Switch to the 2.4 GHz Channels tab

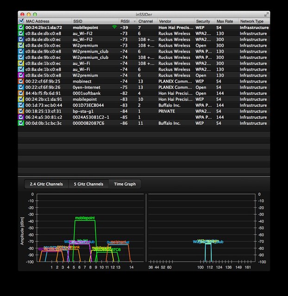tap(46, 184)
